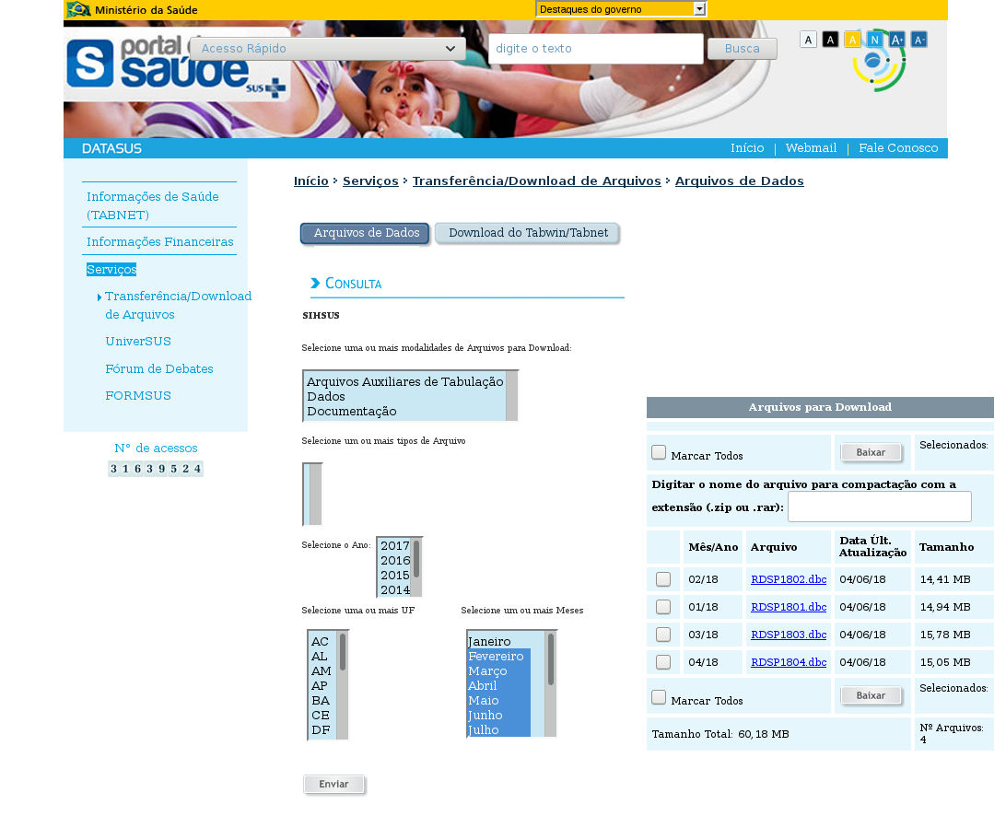Open the Acesso Rápido dropdown
Screen dimensions: 1006x839
pyautogui.click(x=328, y=49)
